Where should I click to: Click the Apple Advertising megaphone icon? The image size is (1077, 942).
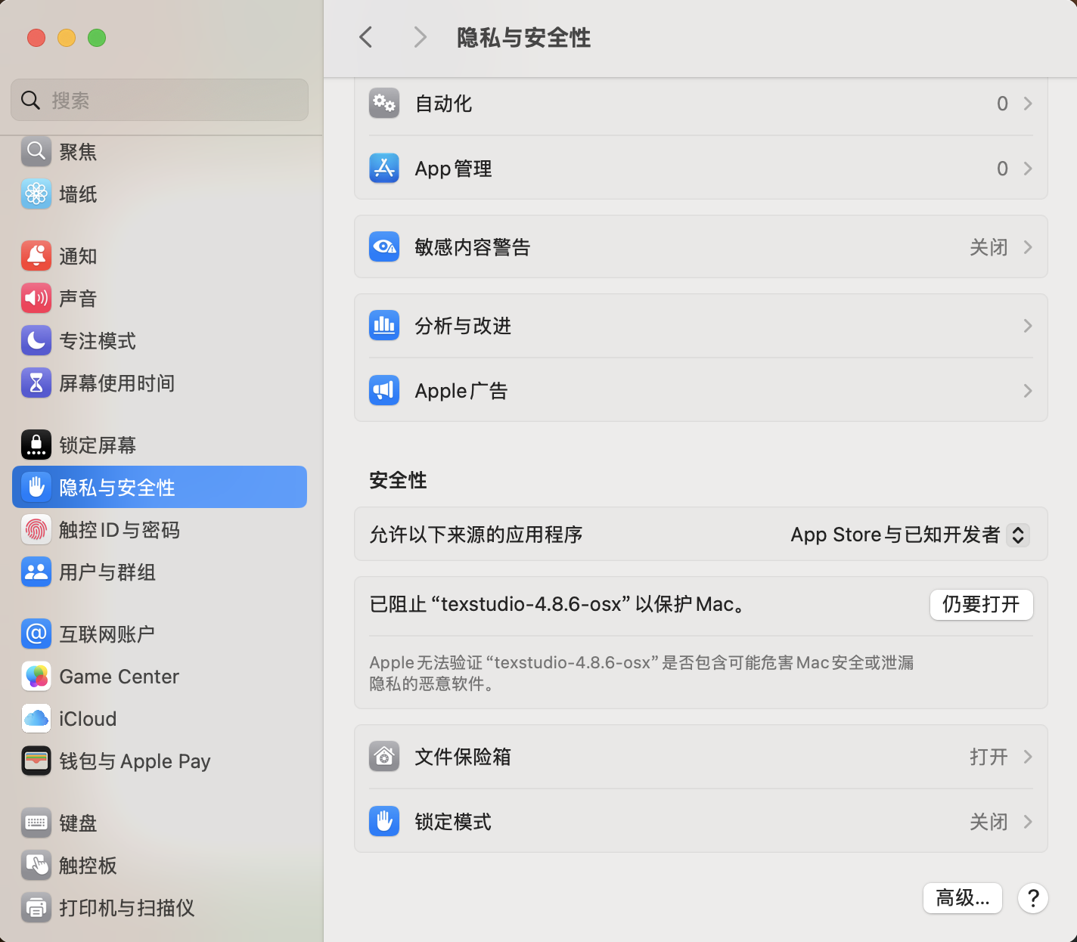coord(384,391)
